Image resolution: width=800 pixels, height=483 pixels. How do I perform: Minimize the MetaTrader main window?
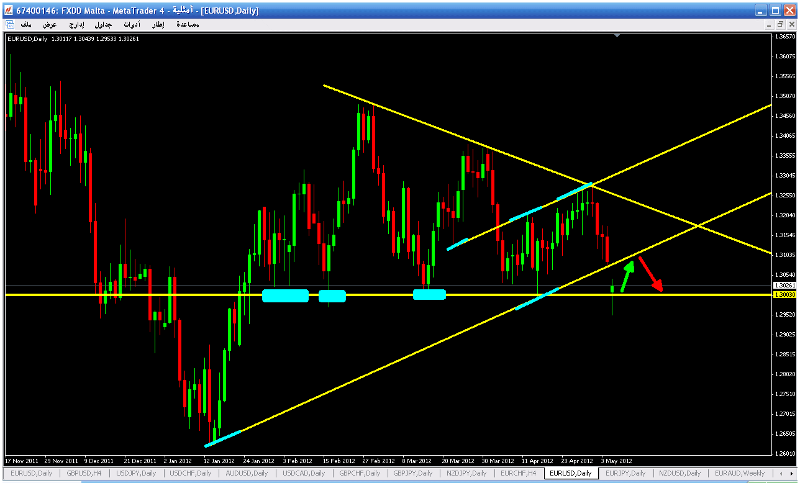(761, 11)
